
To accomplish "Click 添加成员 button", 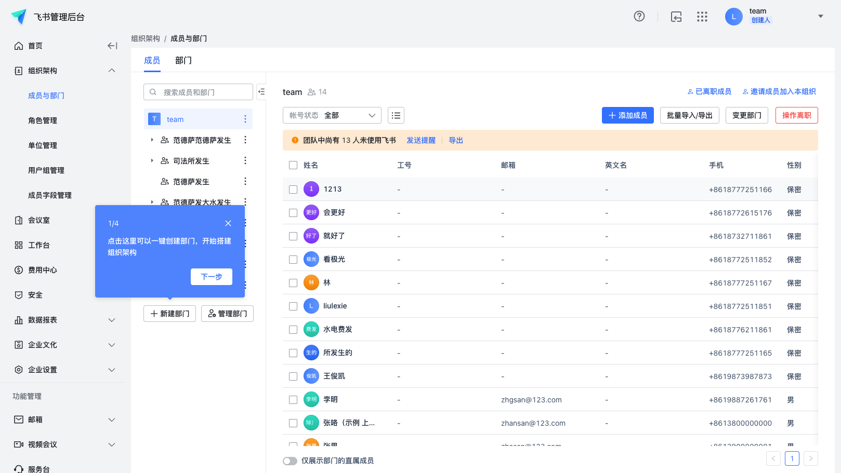I will coord(628,115).
